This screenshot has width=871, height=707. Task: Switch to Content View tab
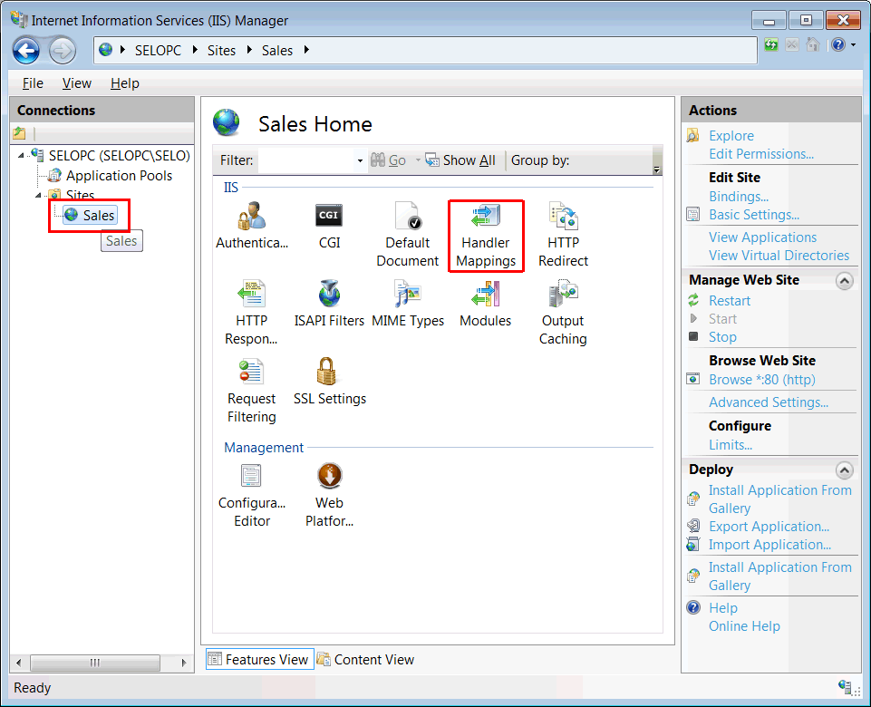click(x=366, y=659)
